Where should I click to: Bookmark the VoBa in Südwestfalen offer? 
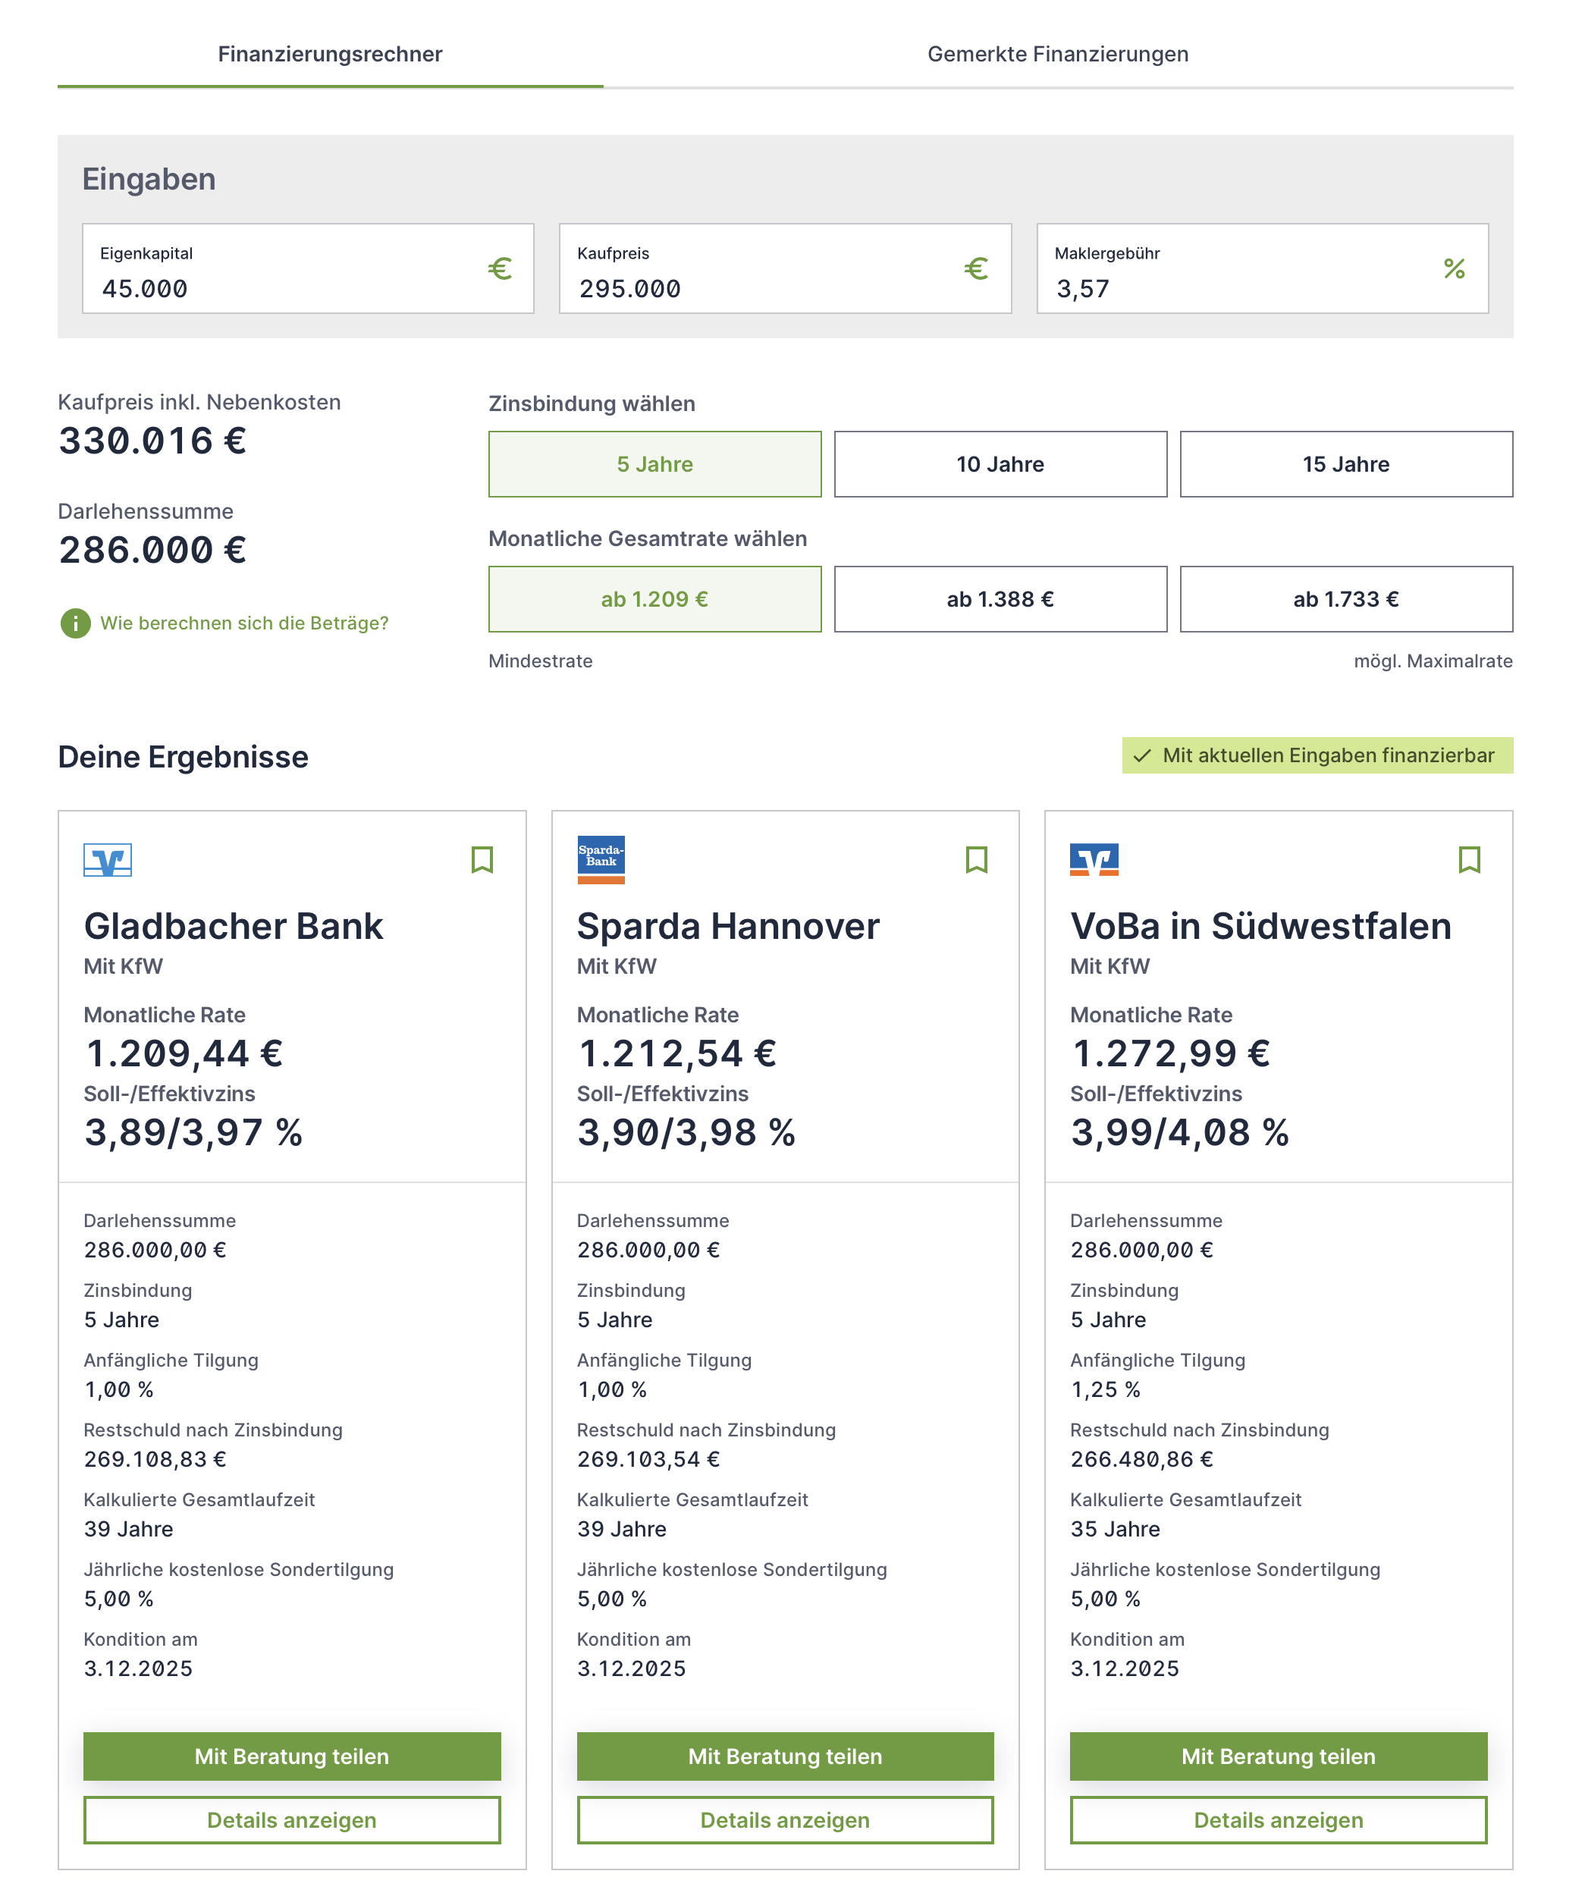(x=1468, y=859)
